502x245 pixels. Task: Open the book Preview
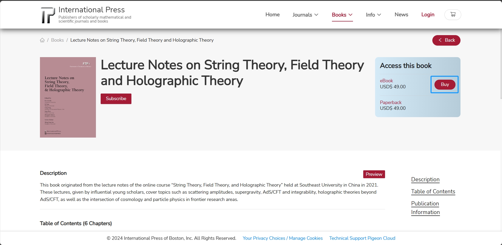(374, 174)
